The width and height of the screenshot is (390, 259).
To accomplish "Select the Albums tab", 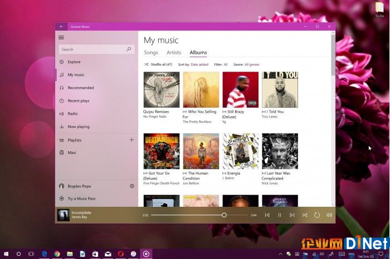I will pyautogui.click(x=198, y=53).
